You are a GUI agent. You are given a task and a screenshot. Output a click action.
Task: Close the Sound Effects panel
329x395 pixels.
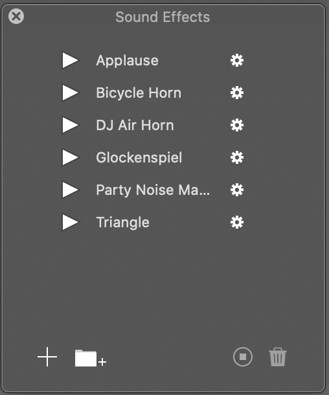[16, 16]
